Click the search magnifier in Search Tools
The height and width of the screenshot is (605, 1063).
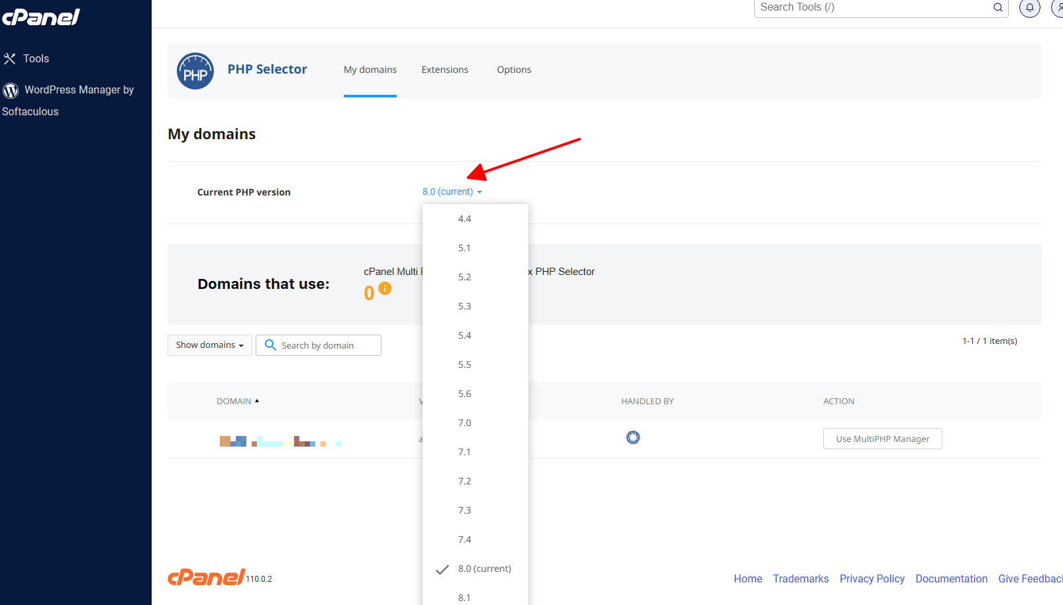997,7
